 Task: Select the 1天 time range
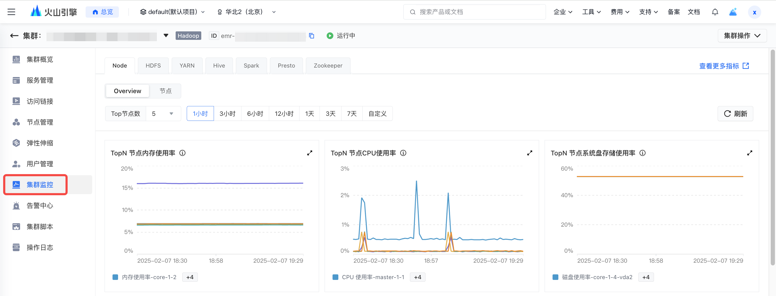pyautogui.click(x=309, y=114)
